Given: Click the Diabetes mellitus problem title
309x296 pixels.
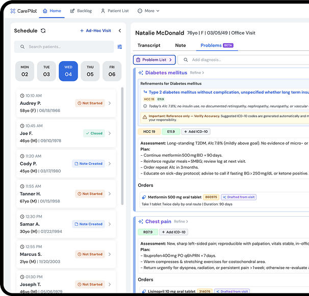Looking at the screenshot, I should (166, 73).
